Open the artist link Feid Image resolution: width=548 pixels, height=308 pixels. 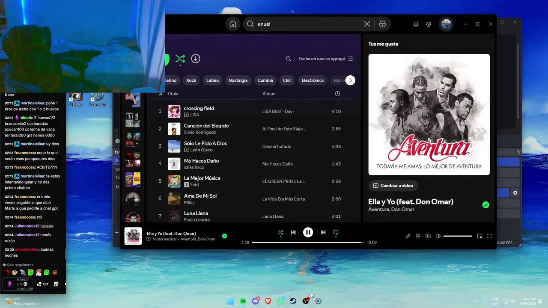click(194, 185)
